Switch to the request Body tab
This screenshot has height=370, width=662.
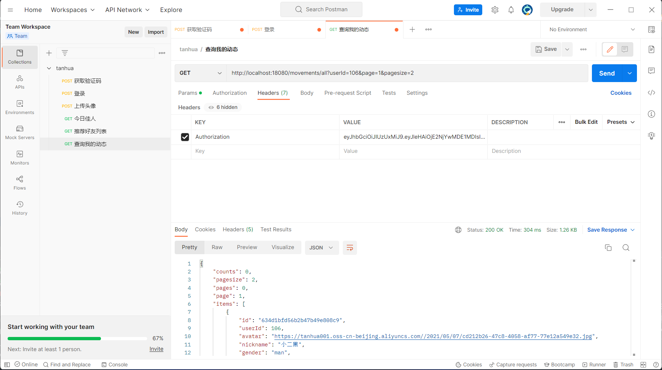(x=307, y=93)
